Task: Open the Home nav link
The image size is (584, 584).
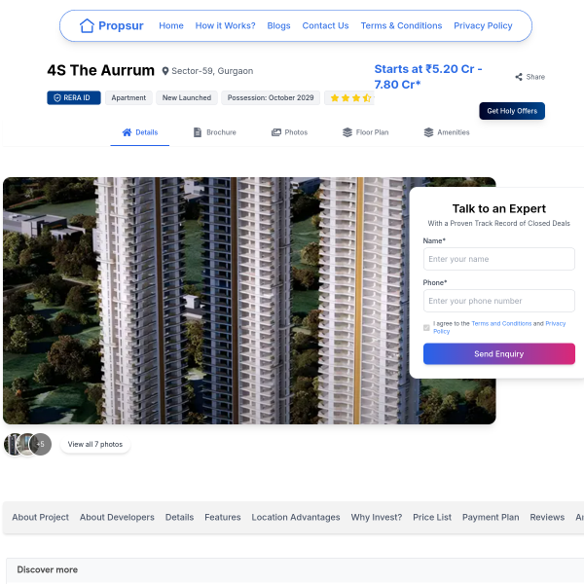Action: point(171,25)
